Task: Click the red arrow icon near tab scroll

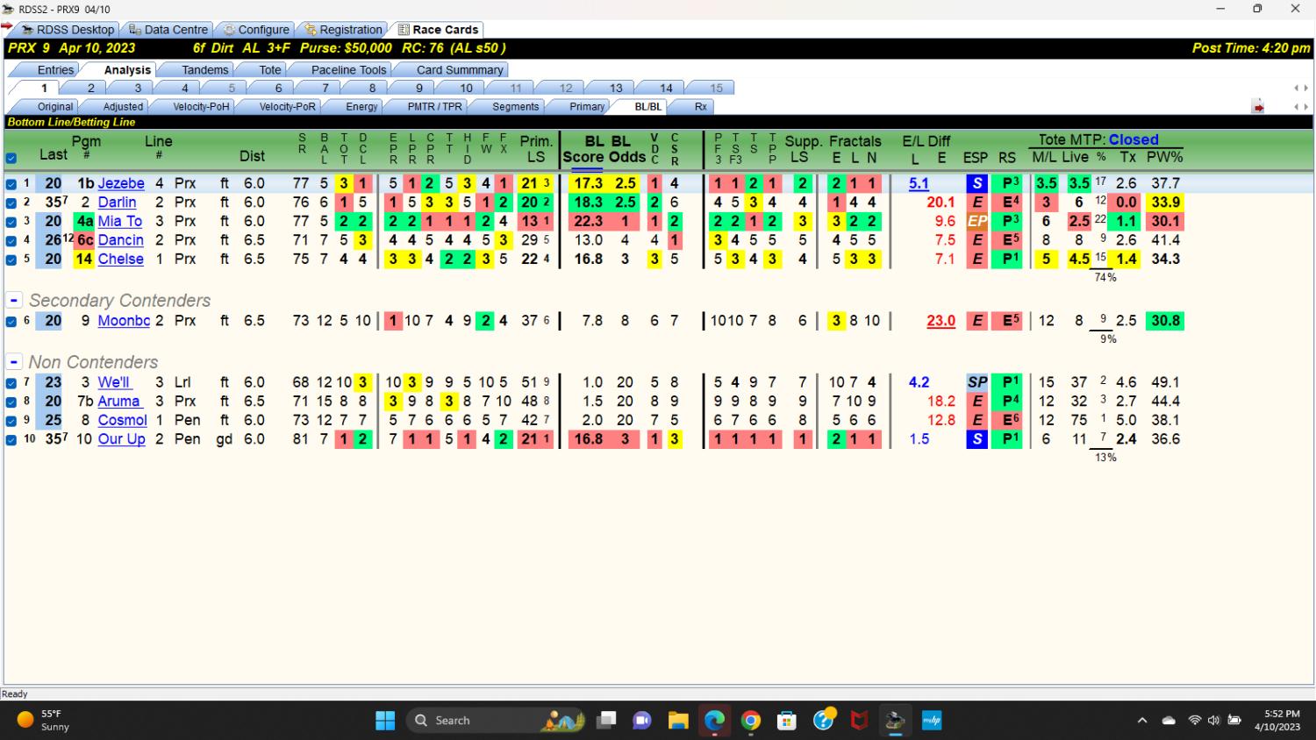Action: point(1258,107)
